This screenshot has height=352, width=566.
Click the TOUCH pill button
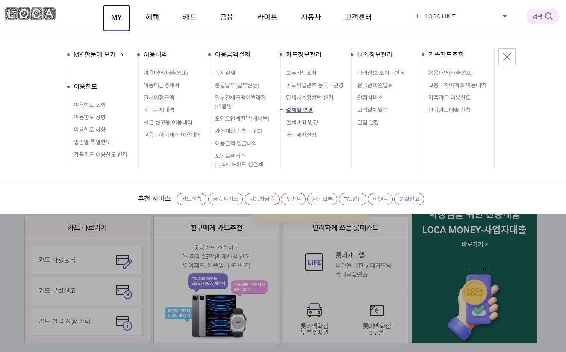point(353,199)
